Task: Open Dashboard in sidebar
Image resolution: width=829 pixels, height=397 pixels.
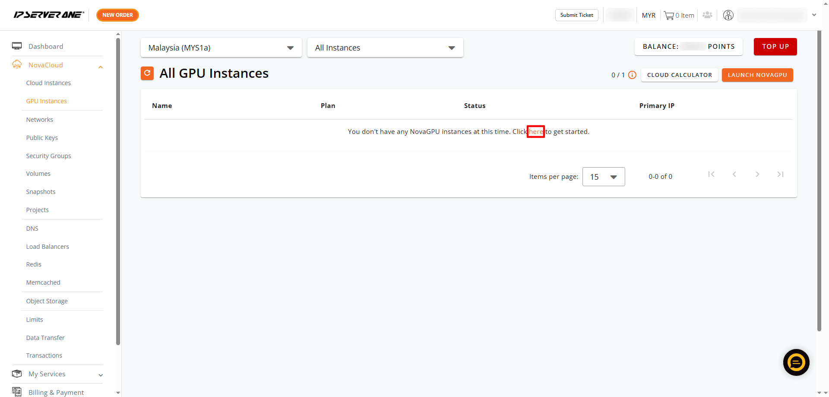Action: (46, 46)
